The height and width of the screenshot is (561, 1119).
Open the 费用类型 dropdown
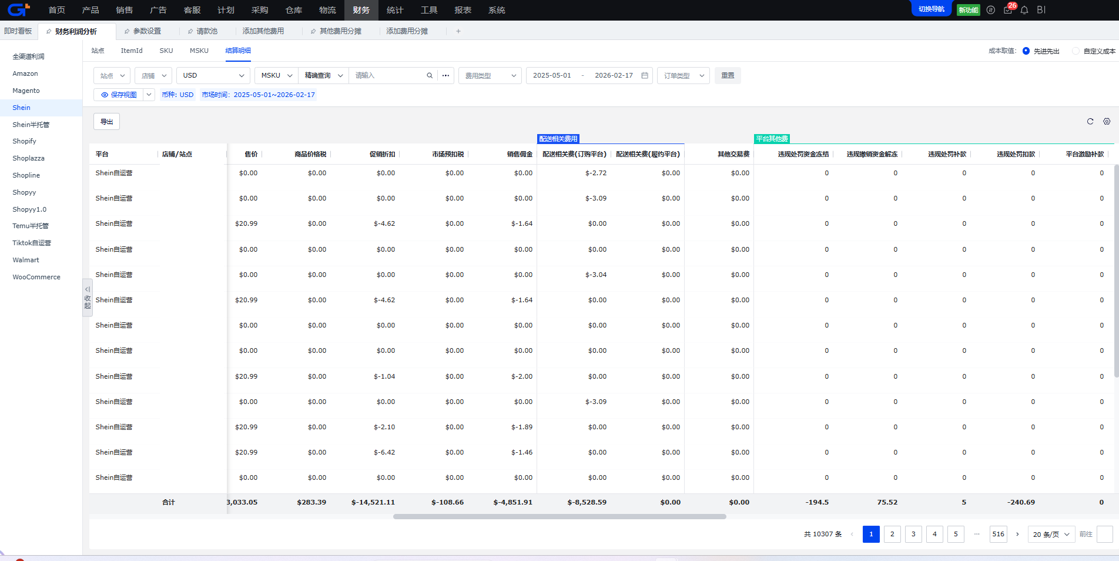click(x=490, y=76)
